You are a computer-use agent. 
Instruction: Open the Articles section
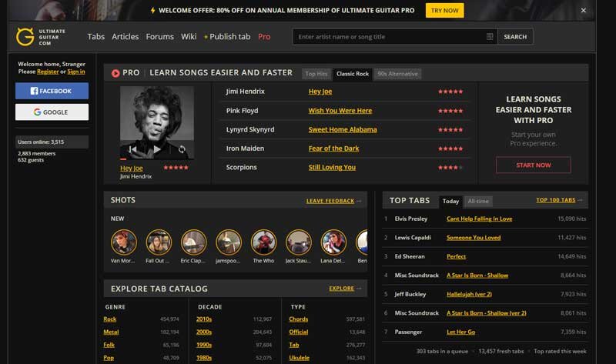(x=125, y=36)
